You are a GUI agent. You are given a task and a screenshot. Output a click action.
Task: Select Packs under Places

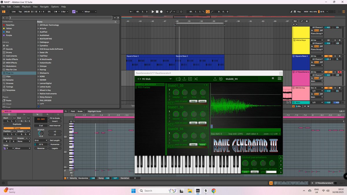point(9,100)
